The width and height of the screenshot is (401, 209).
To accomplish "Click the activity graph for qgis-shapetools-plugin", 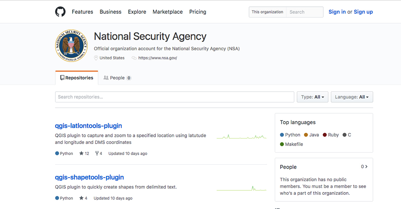I will pyautogui.click(x=241, y=189).
